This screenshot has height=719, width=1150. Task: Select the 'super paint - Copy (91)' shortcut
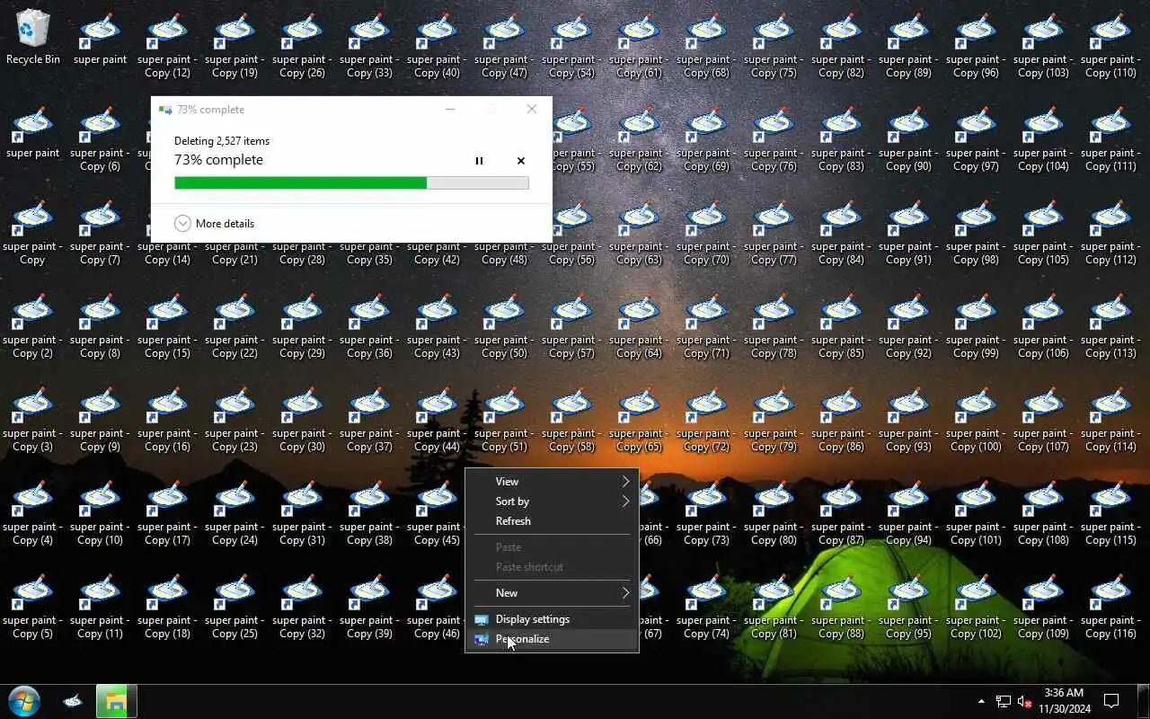909,232
